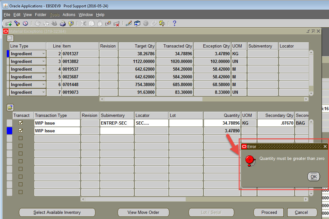This screenshot has height=219, width=329.
Task: Dismiss the error by clicking OK
Action: pos(314,177)
